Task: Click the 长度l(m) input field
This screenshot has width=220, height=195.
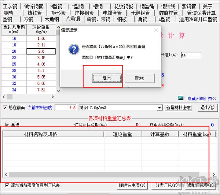Action: pyautogui.click(x=191, y=55)
